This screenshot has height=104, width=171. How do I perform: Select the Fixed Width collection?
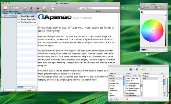[x=116, y=91]
